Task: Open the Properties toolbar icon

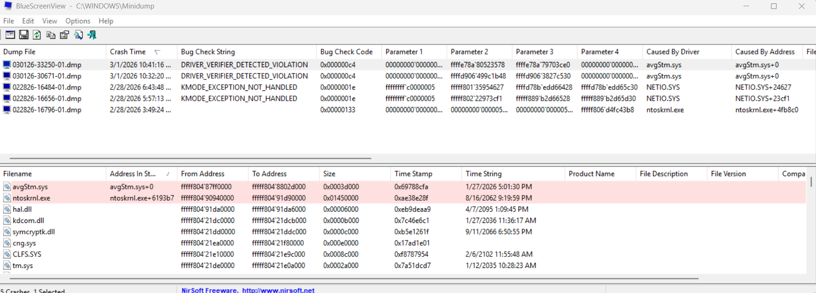Action: coord(64,35)
